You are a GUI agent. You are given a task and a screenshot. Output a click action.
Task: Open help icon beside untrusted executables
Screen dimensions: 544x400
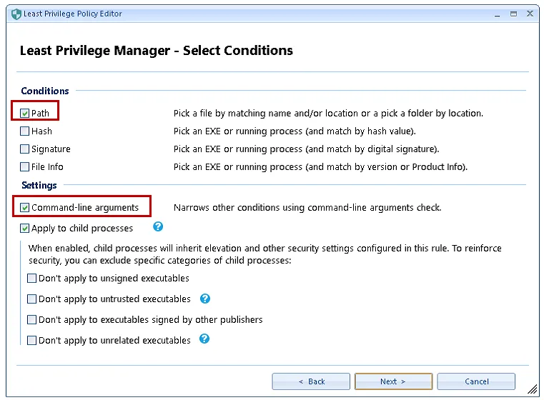205,299
